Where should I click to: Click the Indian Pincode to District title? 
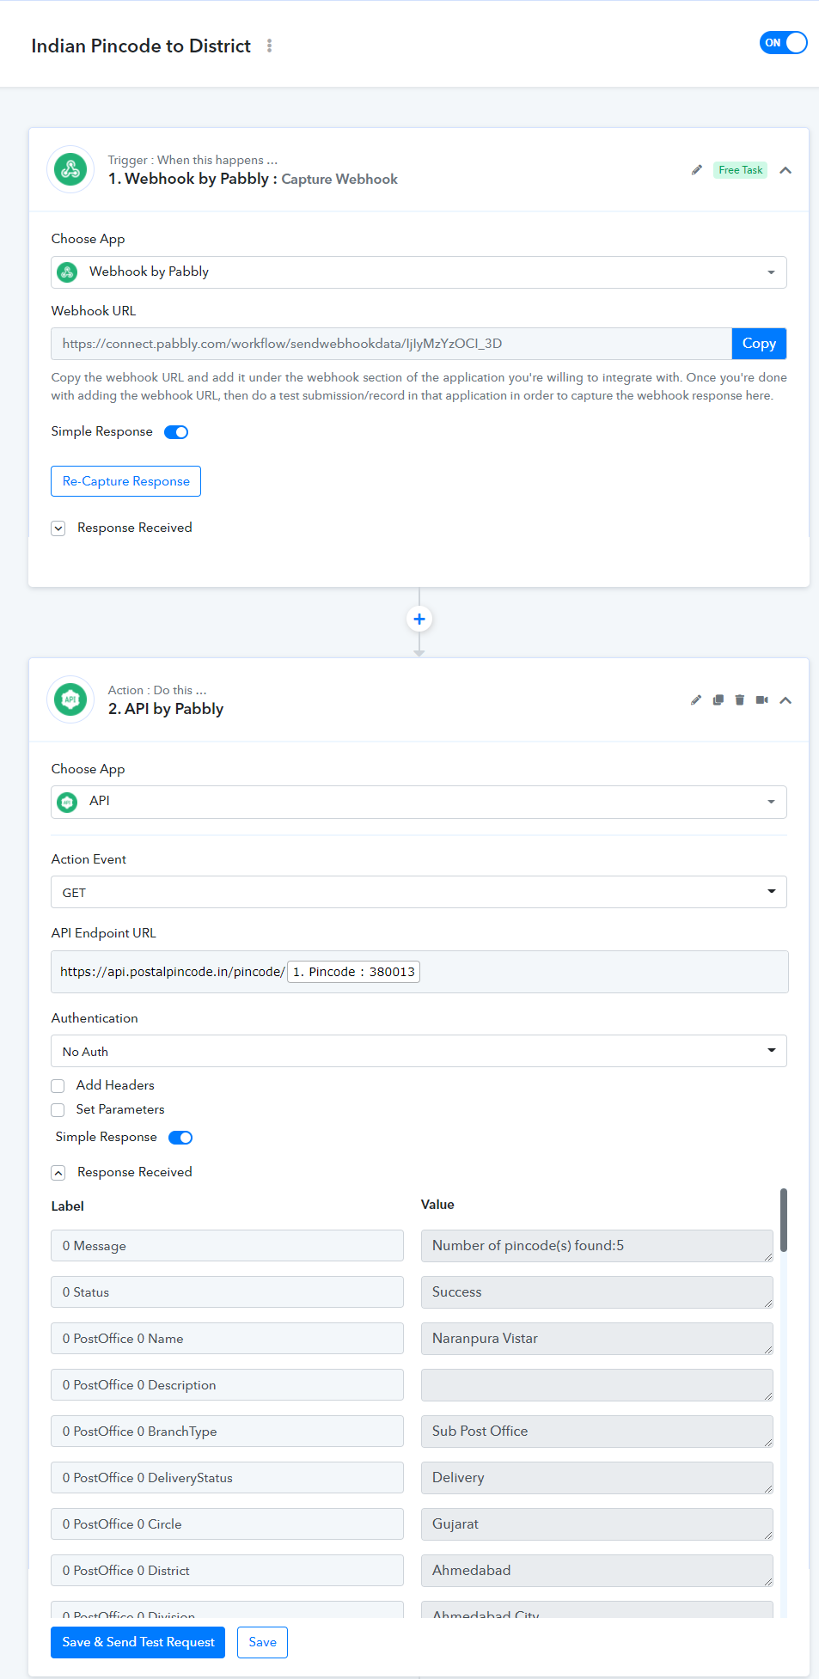pyautogui.click(x=141, y=46)
